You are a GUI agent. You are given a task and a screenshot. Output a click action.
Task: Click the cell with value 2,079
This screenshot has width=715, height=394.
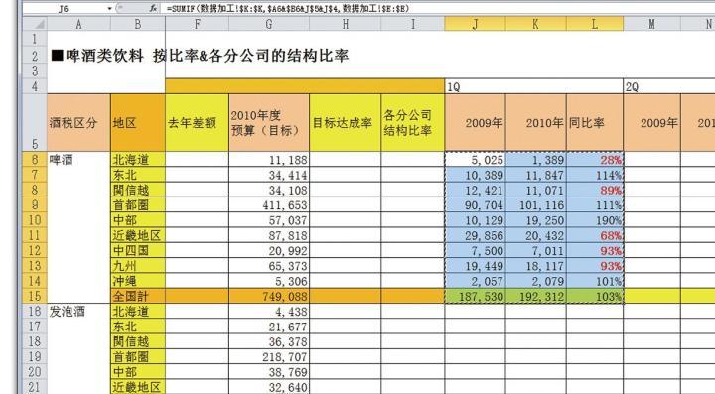point(536,281)
